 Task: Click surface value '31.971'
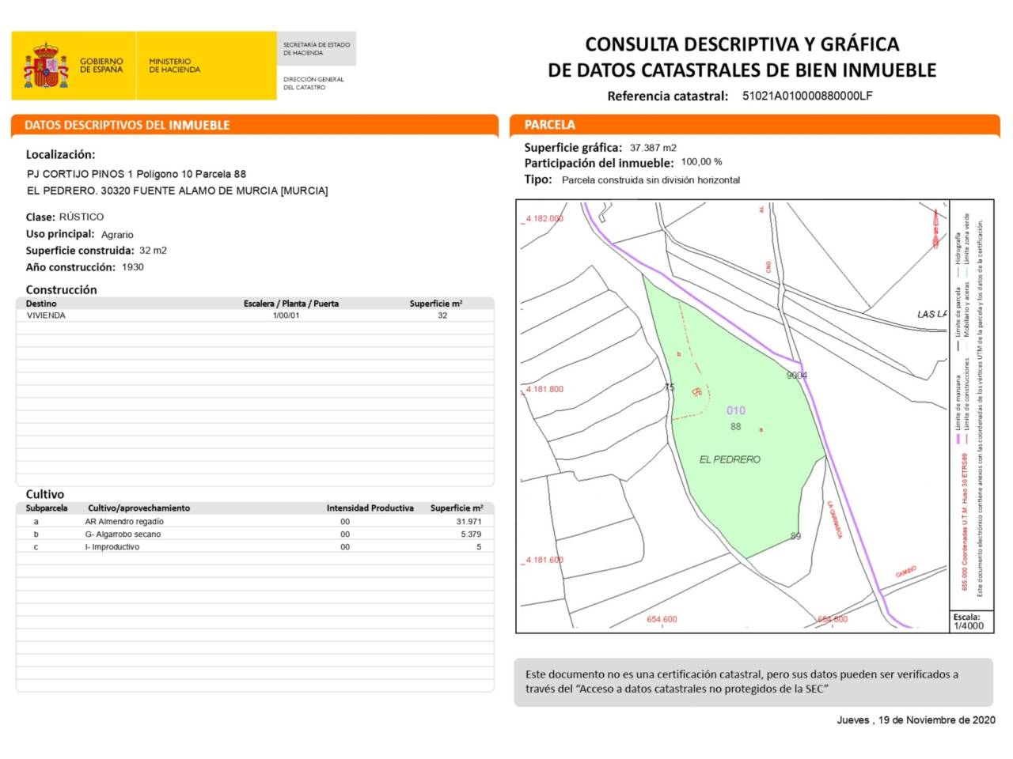tap(469, 522)
